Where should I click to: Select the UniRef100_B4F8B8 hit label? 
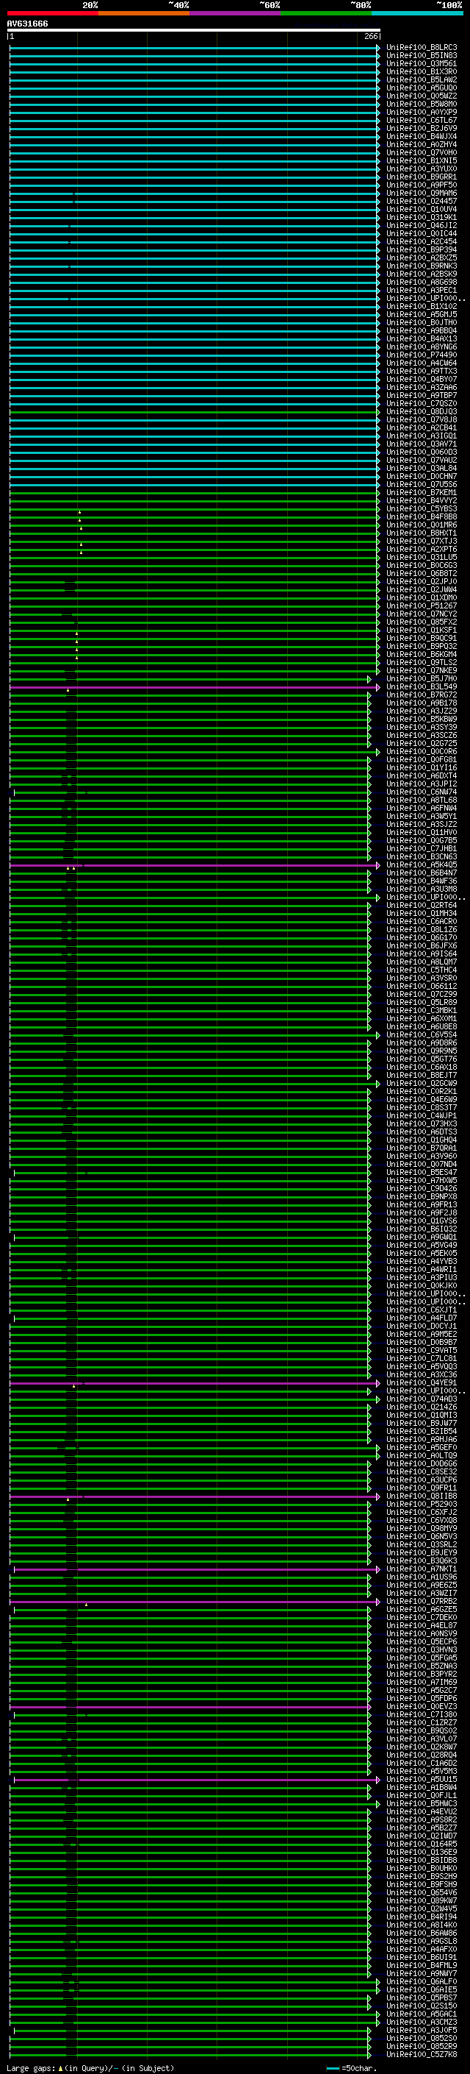pyautogui.click(x=422, y=517)
